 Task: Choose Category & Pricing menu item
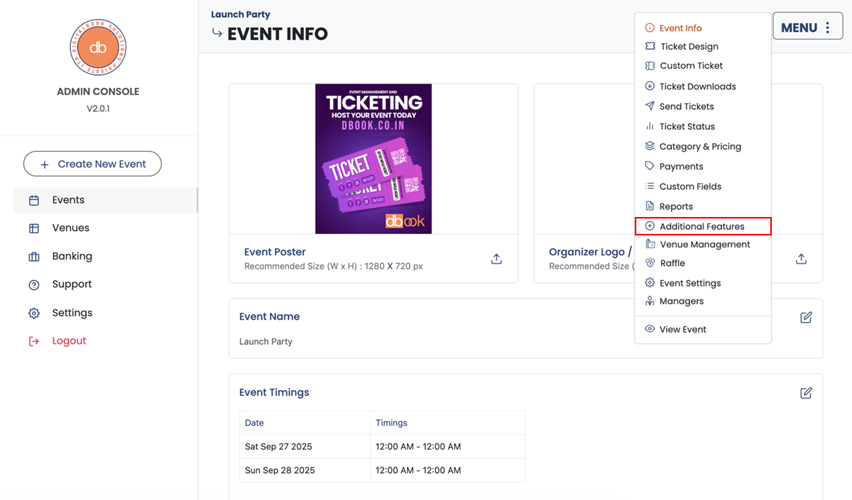tap(699, 147)
